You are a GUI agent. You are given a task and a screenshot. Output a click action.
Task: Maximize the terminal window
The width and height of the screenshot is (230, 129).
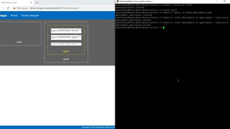pyautogui.click(x=224, y=1)
